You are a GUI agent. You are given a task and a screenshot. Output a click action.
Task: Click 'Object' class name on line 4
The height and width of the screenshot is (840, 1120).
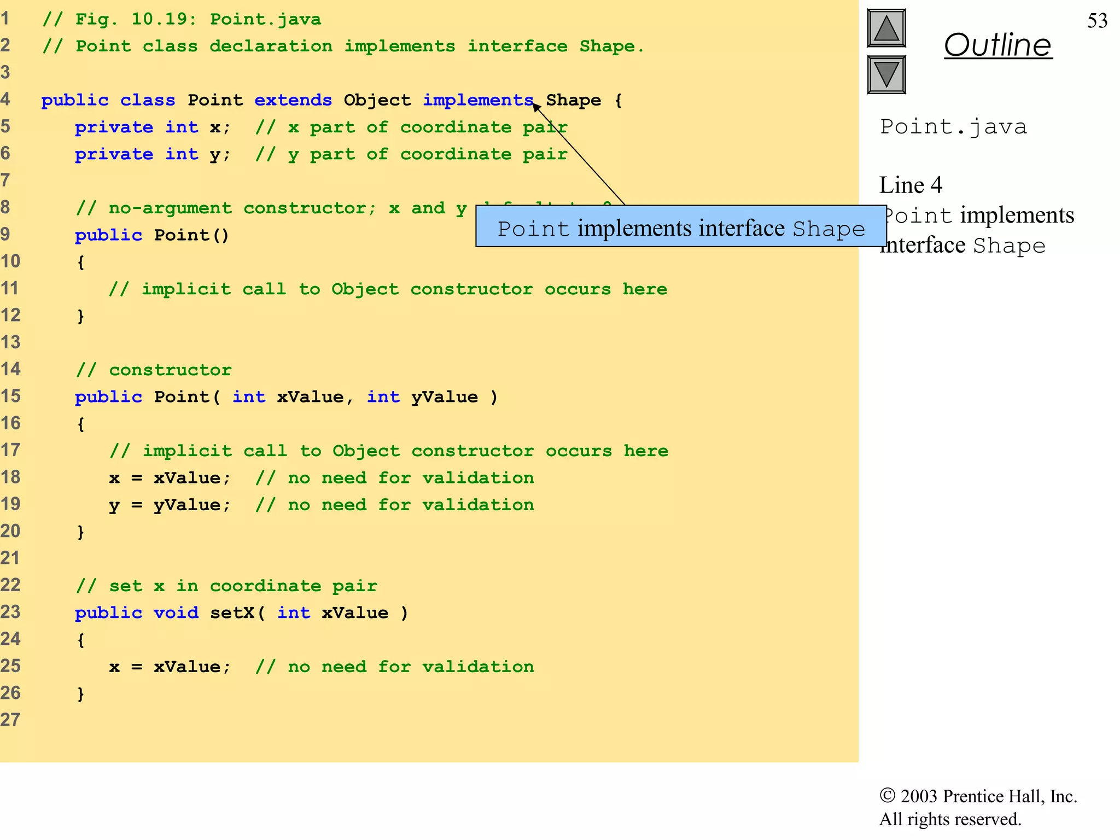377,100
